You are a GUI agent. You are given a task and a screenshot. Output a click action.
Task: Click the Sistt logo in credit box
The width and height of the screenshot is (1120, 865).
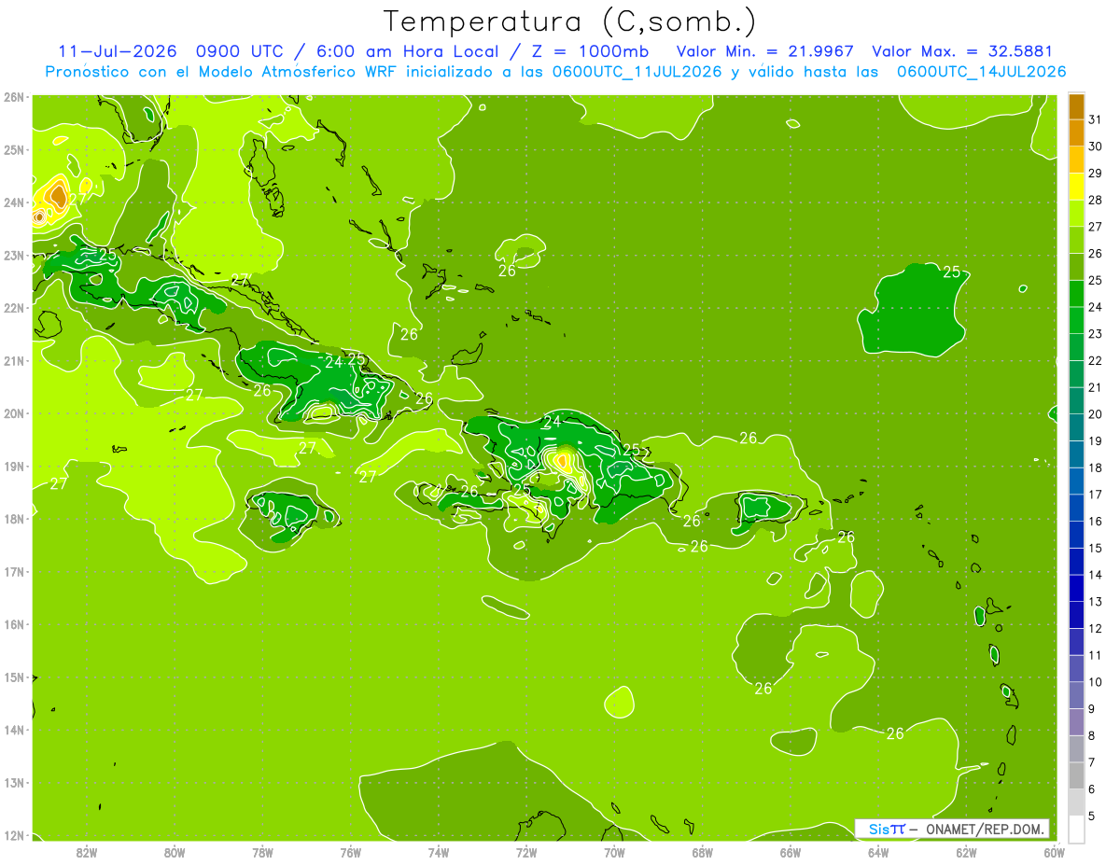click(887, 830)
